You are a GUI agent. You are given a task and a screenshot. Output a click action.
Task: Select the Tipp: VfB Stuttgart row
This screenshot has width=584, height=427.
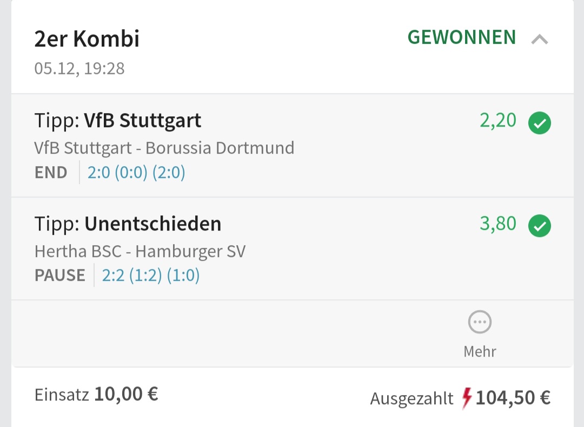pyautogui.click(x=118, y=121)
